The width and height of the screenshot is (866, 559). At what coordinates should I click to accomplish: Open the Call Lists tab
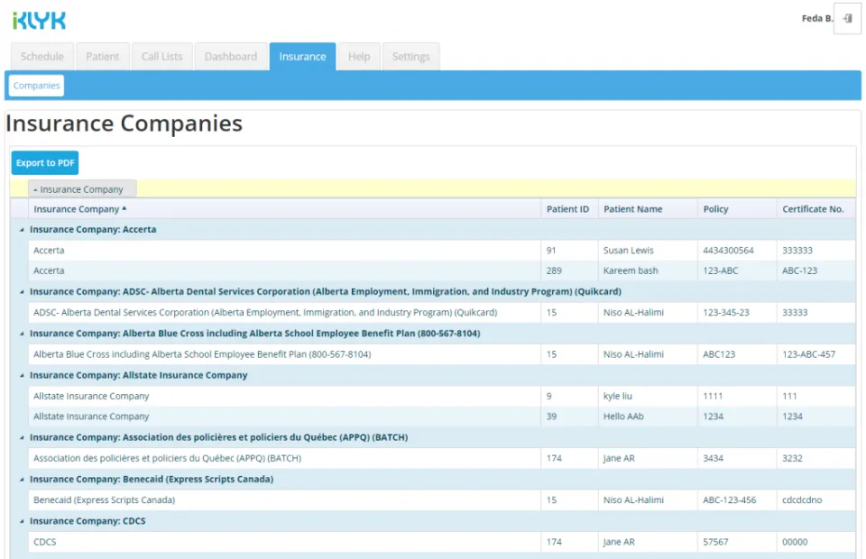tap(161, 56)
